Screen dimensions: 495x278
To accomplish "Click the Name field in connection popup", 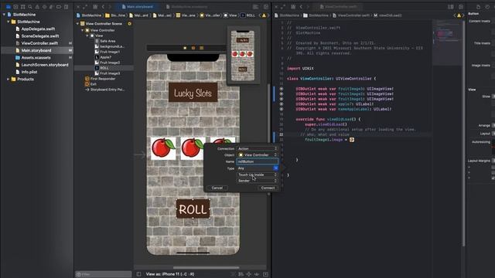I will coord(258,161).
